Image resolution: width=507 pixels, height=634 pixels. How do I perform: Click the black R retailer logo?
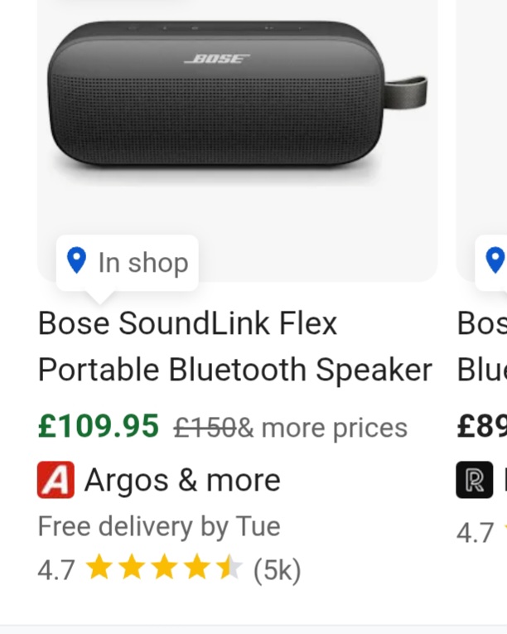click(474, 481)
